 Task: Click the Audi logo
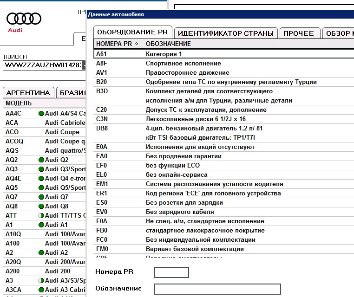[x=24, y=22]
